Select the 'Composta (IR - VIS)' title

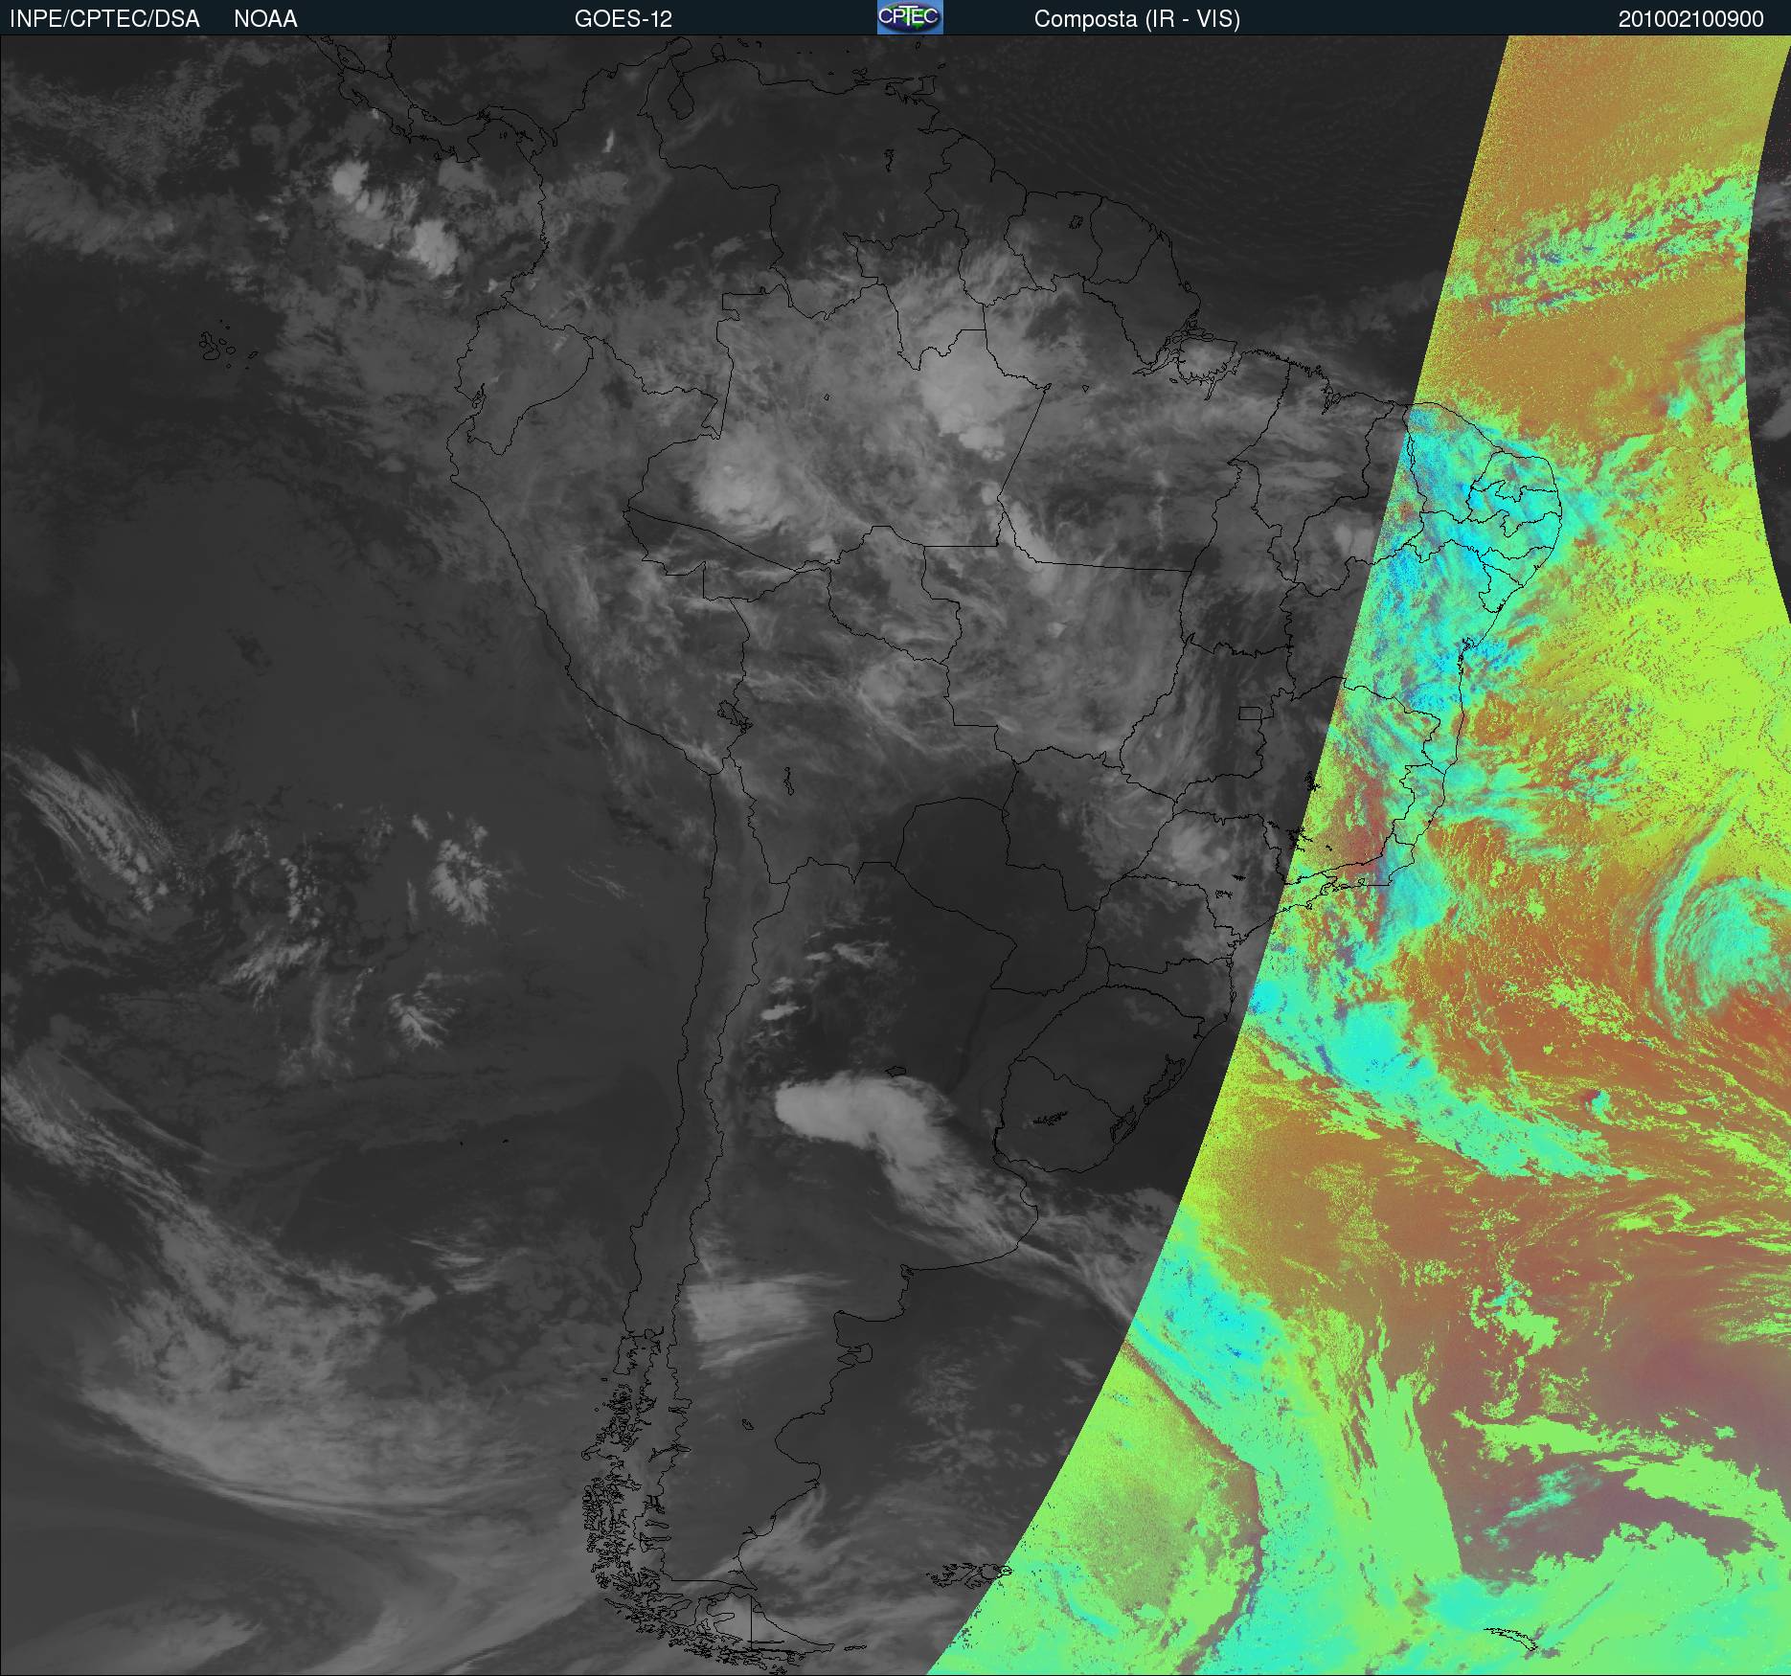point(1137,19)
